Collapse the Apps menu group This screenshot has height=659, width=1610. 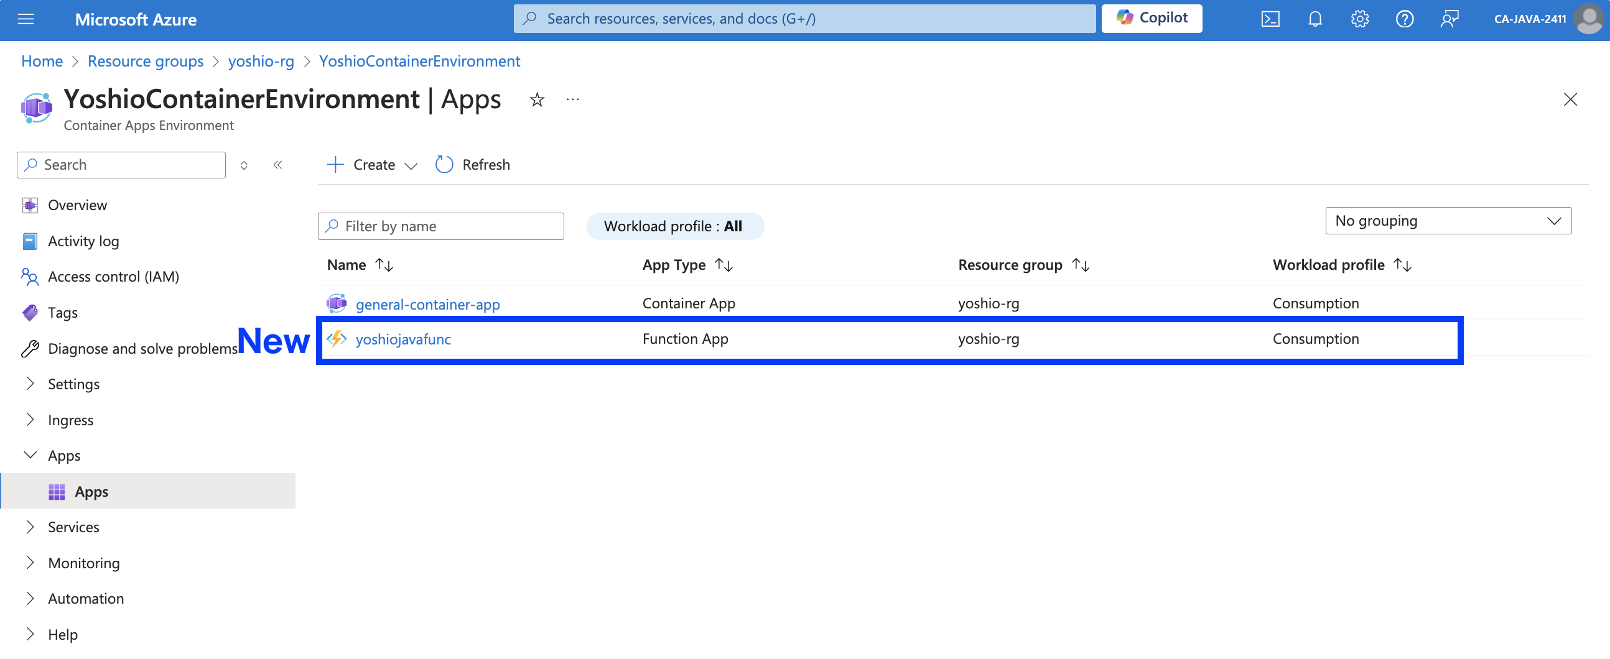30,455
